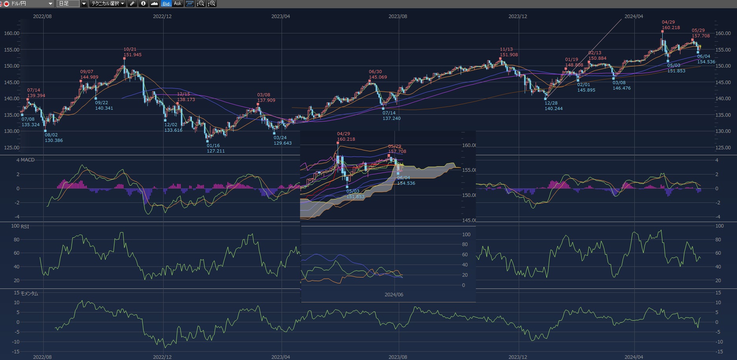Switch price display to Ask
This screenshot has height=360, width=737.
[x=177, y=4]
